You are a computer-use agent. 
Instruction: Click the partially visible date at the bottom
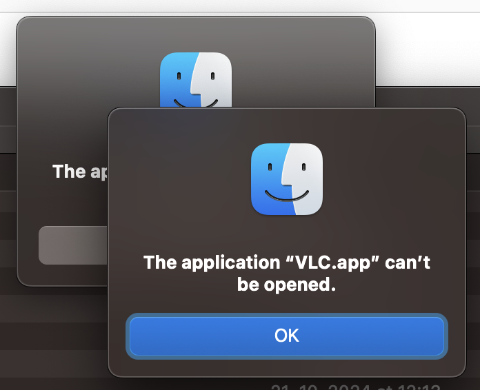point(355,387)
